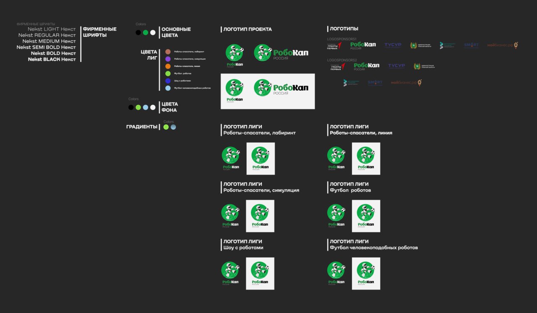Select the light green swatch in Цвета фона
This screenshot has width=537, height=313.
(x=138, y=107)
